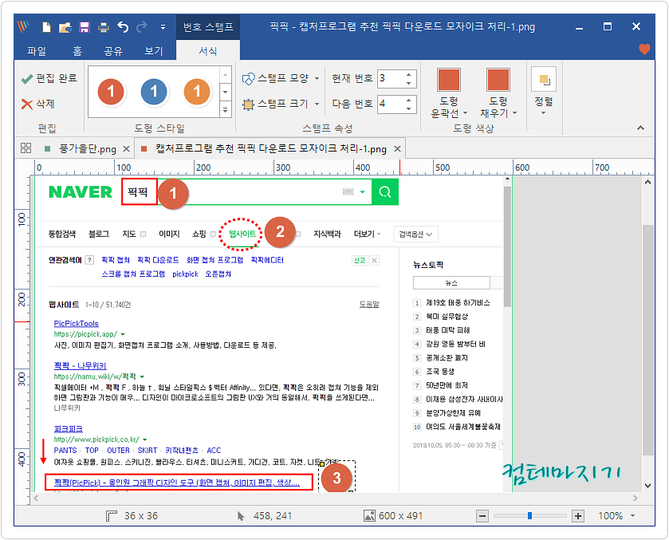Click the 스탬프 모양 shape icon
This screenshot has width=669, height=540.
click(248, 78)
